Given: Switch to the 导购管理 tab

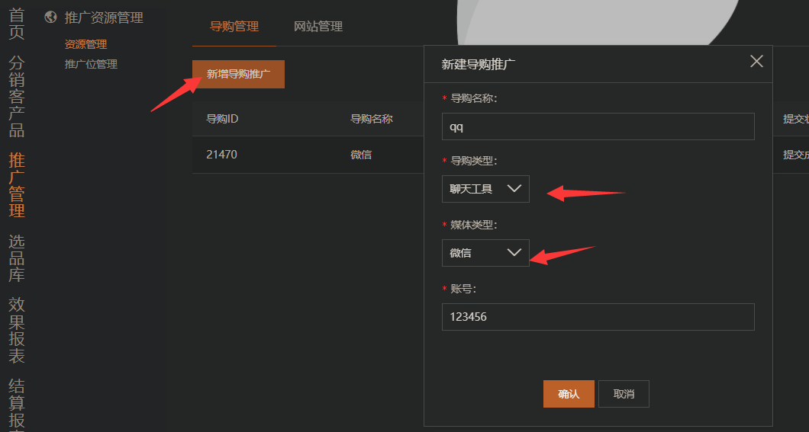Looking at the screenshot, I should click(234, 26).
